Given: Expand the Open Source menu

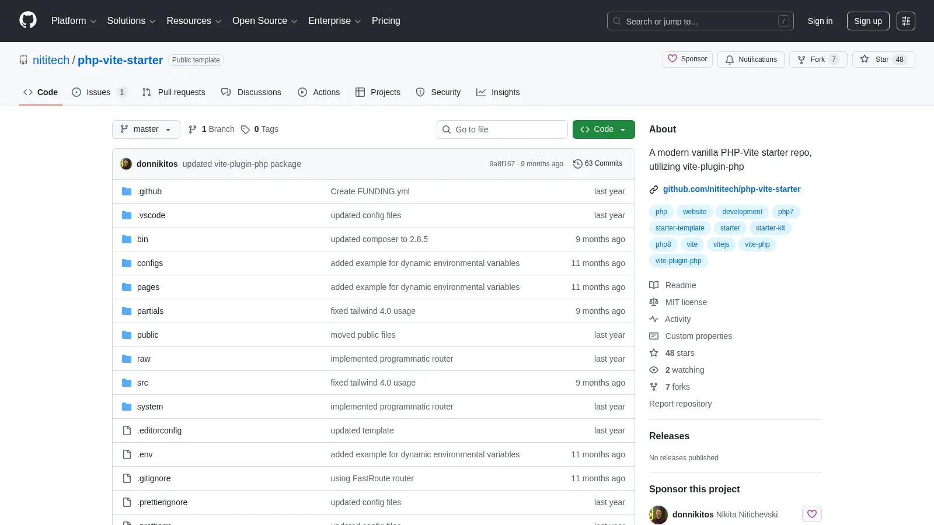Looking at the screenshot, I should [265, 21].
